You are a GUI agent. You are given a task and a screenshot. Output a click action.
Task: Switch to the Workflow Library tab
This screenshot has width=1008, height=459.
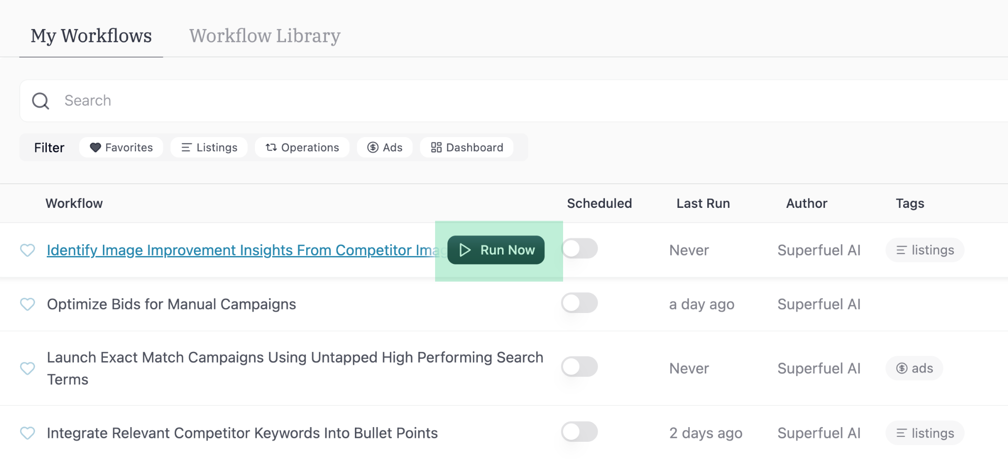click(265, 35)
